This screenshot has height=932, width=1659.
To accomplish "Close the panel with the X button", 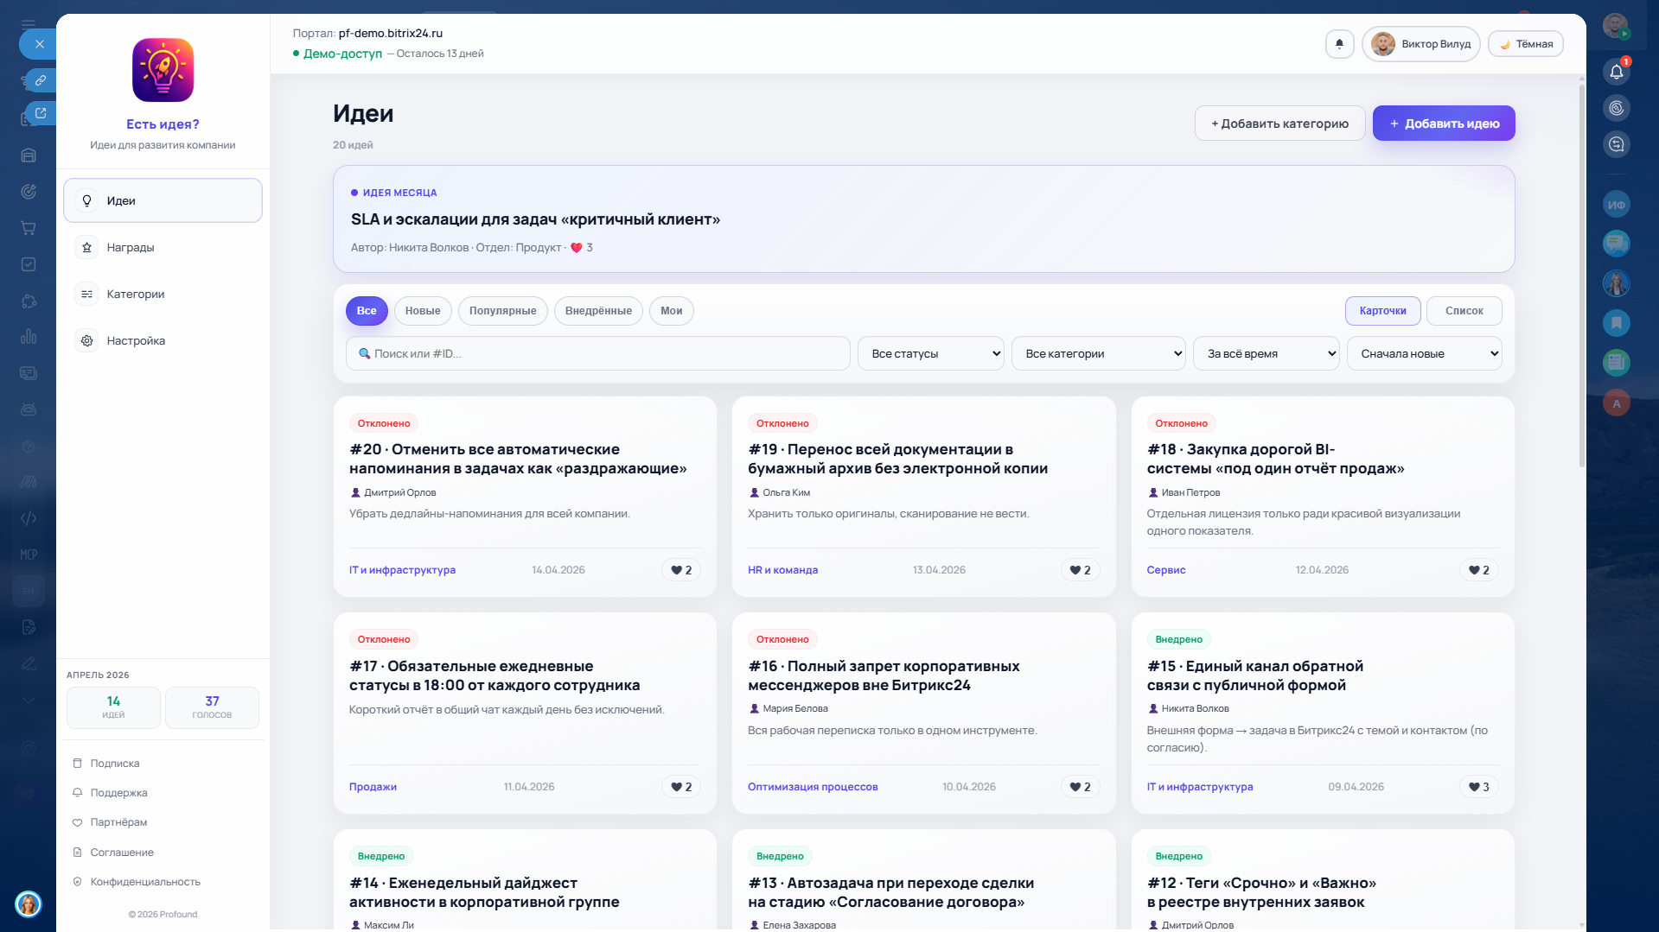I will point(39,44).
